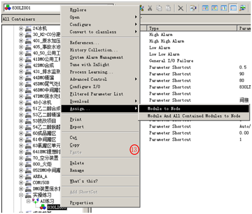Screen dimensions: 252x214
Task: Select System Alarm Management menu entry
Action: pyautogui.click(x=96, y=57)
